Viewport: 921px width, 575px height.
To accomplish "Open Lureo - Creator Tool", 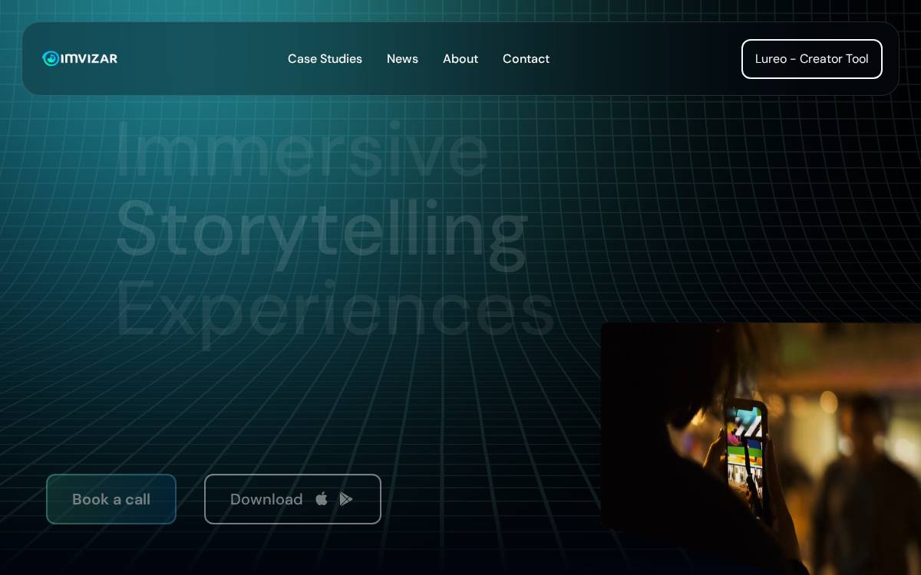I will pos(812,59).
